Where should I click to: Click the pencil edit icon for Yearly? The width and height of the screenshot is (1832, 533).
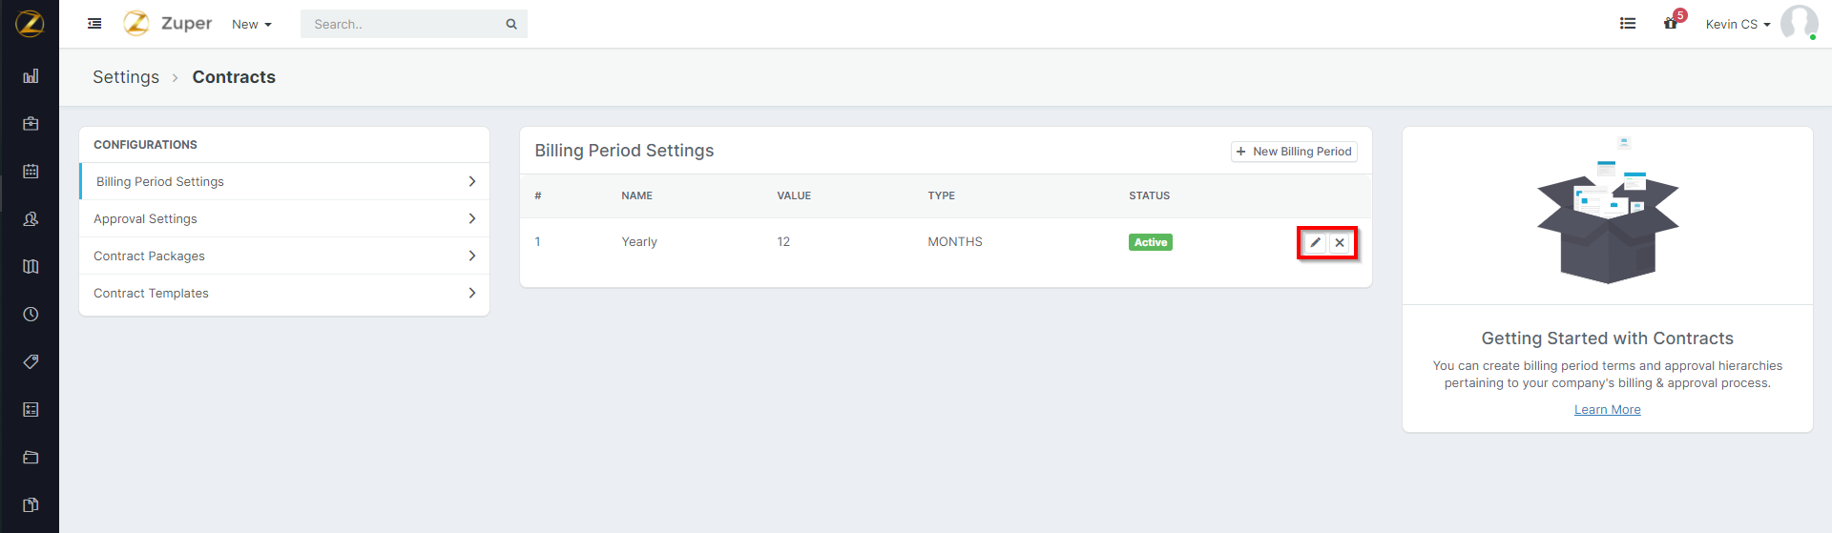(x=1315, y=242)
